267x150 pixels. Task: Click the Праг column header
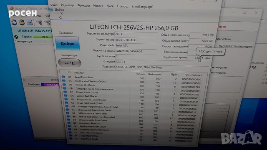coord(174,75)
